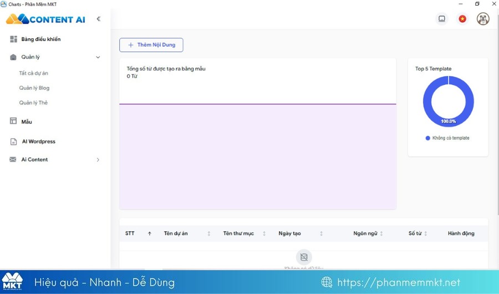Click the Content AI logo

click(45, 19)
